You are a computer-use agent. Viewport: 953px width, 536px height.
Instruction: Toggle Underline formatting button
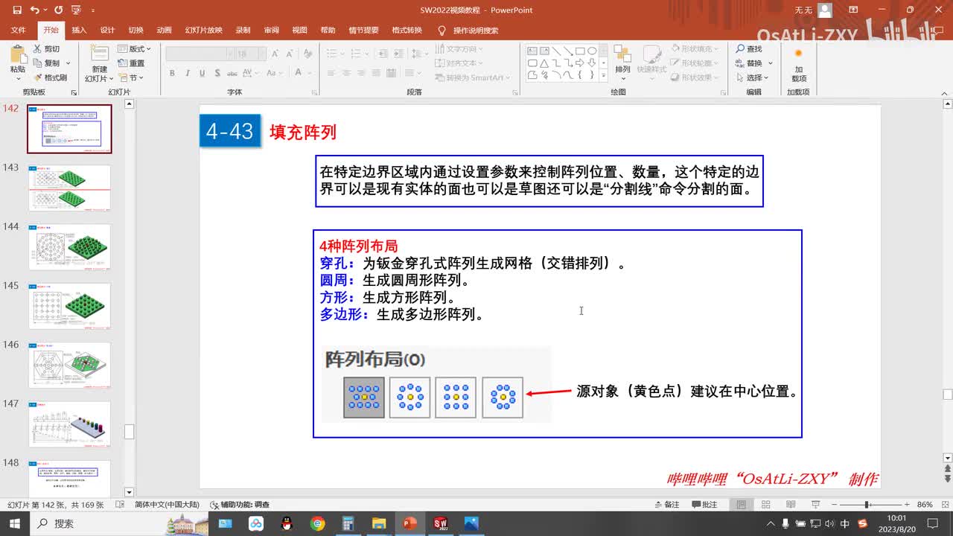point(203,73)
